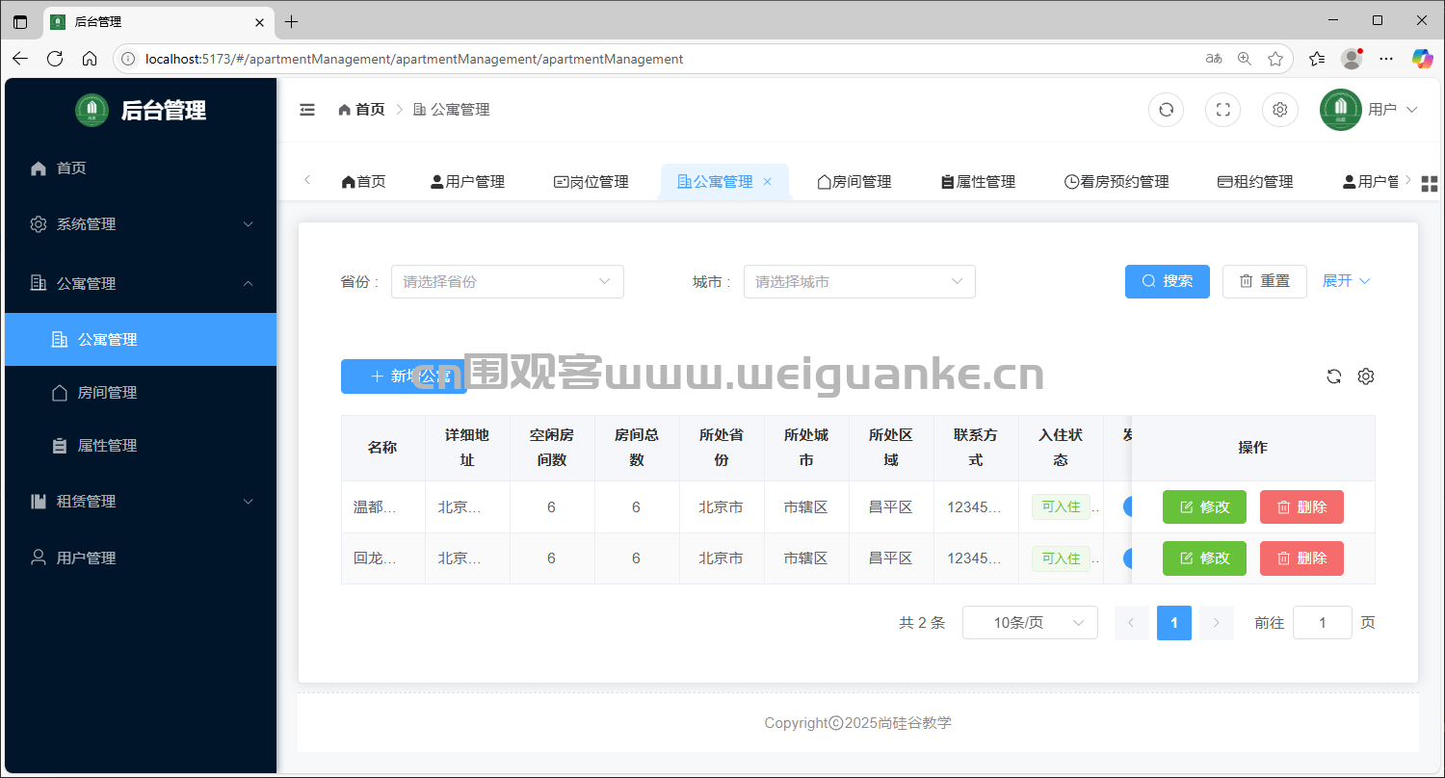Click the 首页 breadcrumb link

click(x=361, y=110)
